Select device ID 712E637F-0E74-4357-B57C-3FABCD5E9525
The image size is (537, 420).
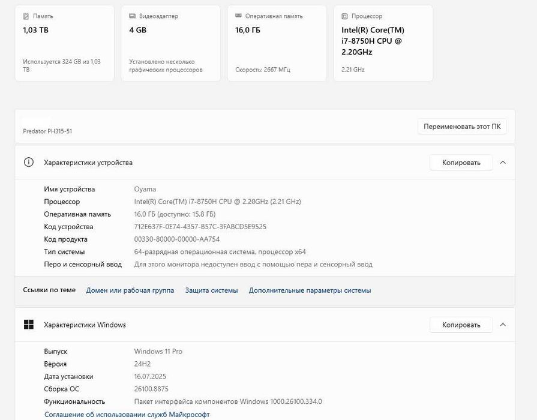[x=200, y=227]
